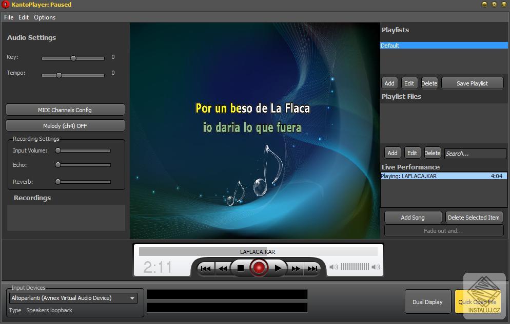The width and height of the screenshot is (510, 324).
Task: Delete a file from Playlist Files
Action: coord(433,153)
